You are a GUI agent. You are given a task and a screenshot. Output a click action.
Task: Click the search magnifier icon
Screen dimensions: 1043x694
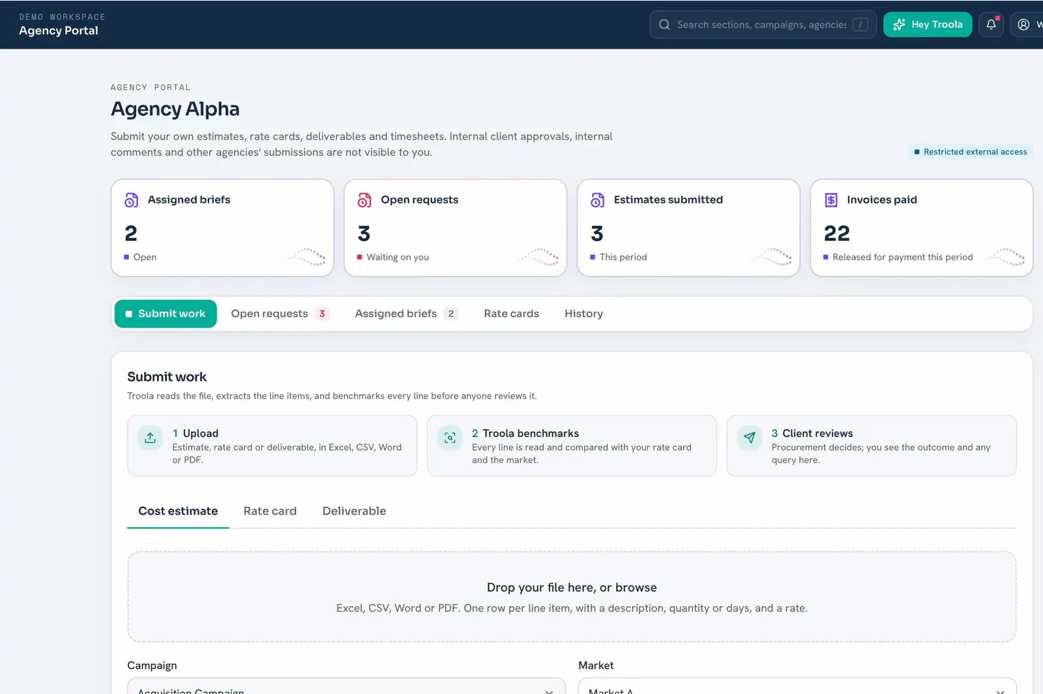[664, 25]
